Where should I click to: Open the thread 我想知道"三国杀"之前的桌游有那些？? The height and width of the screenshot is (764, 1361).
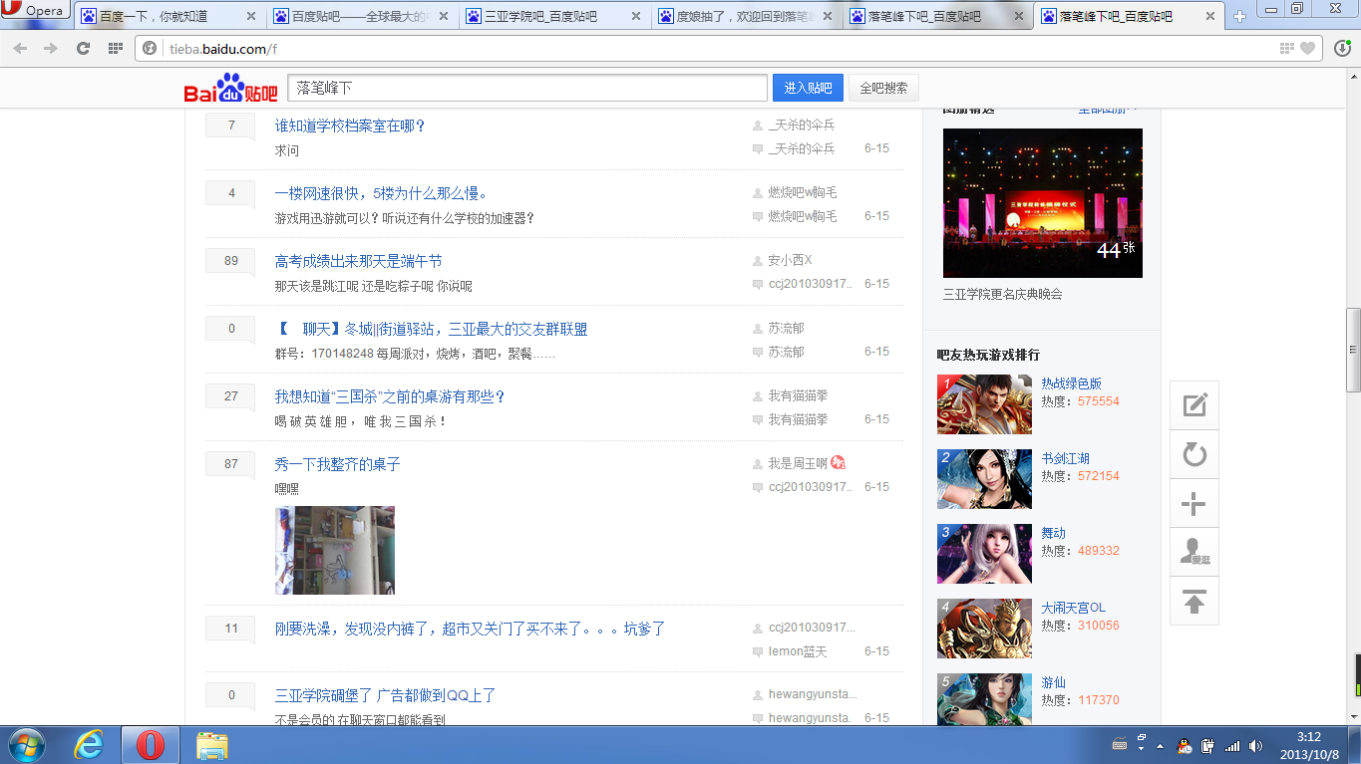[x=390, y=396]
